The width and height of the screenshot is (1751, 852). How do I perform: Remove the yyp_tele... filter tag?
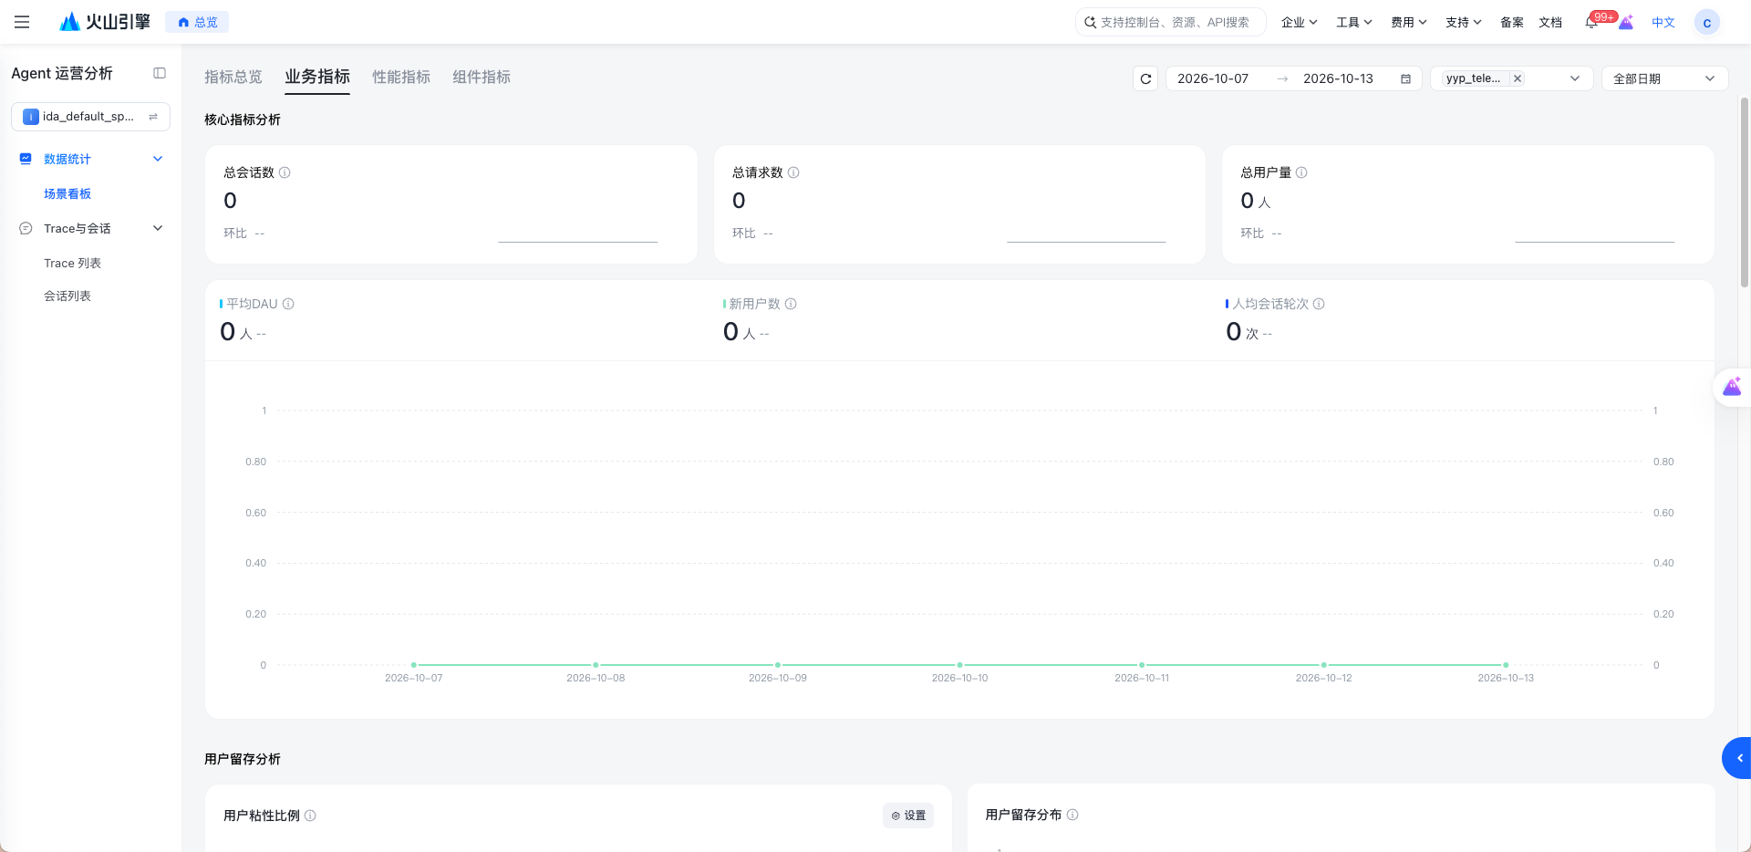coord(1518,78)
